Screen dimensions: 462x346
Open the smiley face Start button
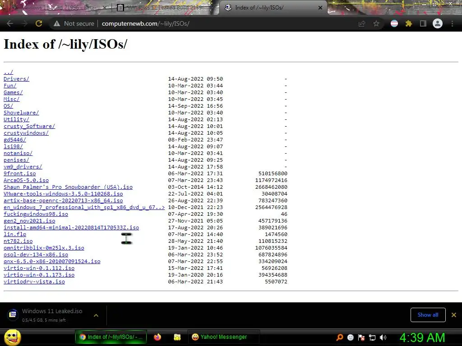(x=12, y=337)
